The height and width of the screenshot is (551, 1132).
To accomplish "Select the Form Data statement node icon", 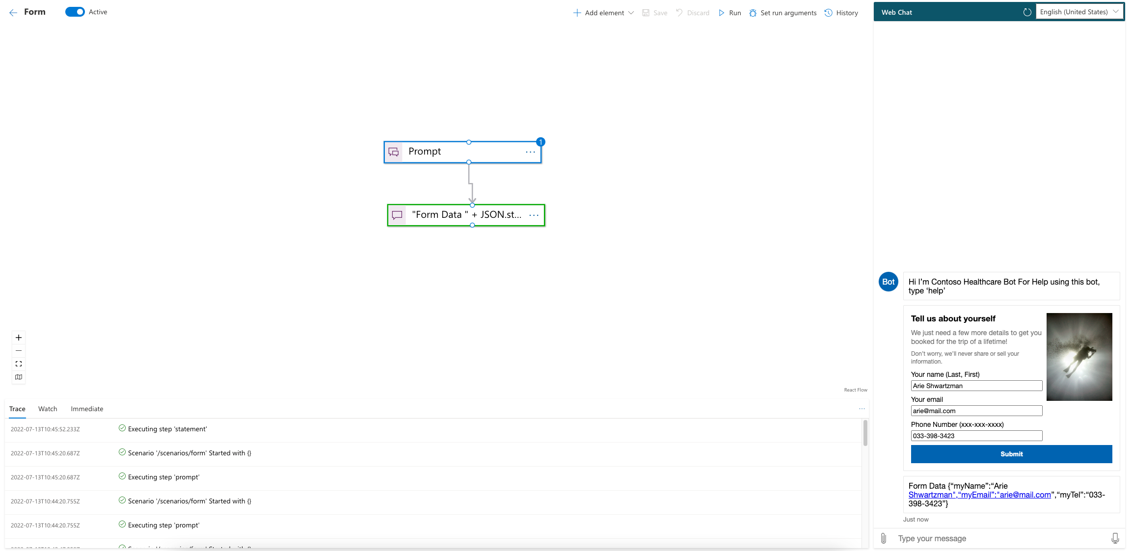I will (397, 215).
